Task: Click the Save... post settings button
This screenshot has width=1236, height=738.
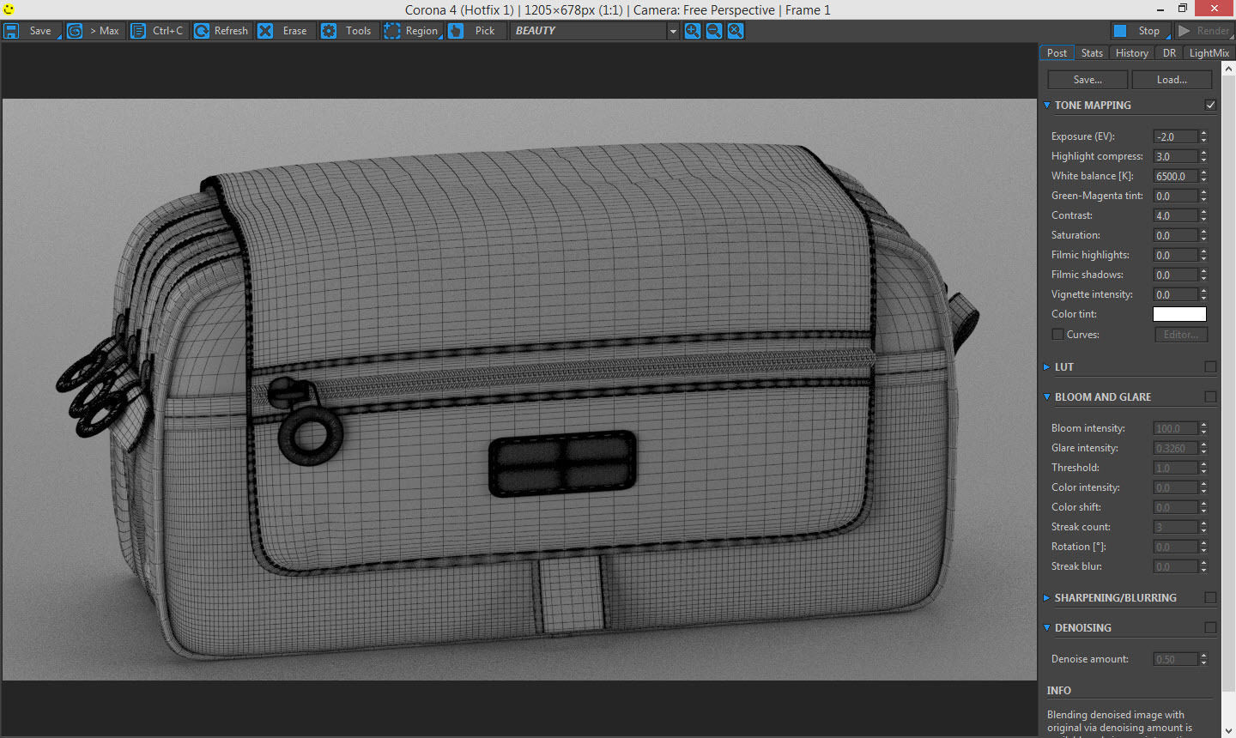Action: click(x=1088, y=80)
